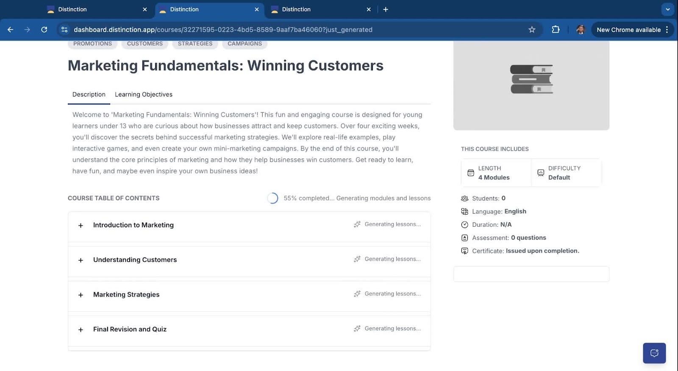Viewport: 678px width, 371px height.
Task: Expand the Introduction to Marketing module
Action: coord(81,225)
